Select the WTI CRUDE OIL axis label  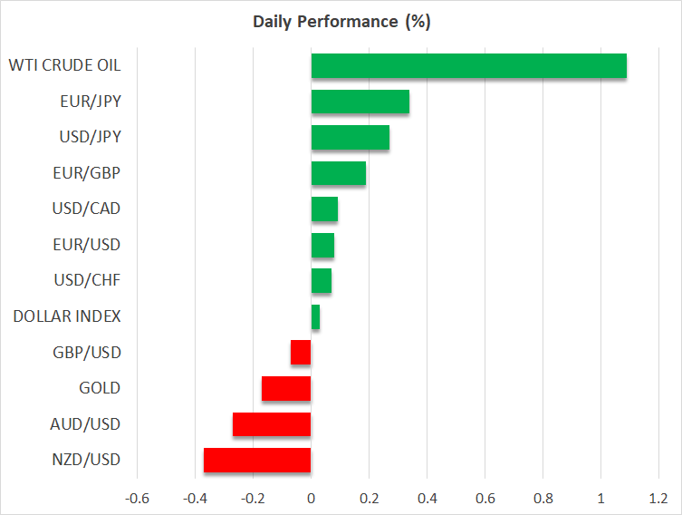tap(64, 65)
